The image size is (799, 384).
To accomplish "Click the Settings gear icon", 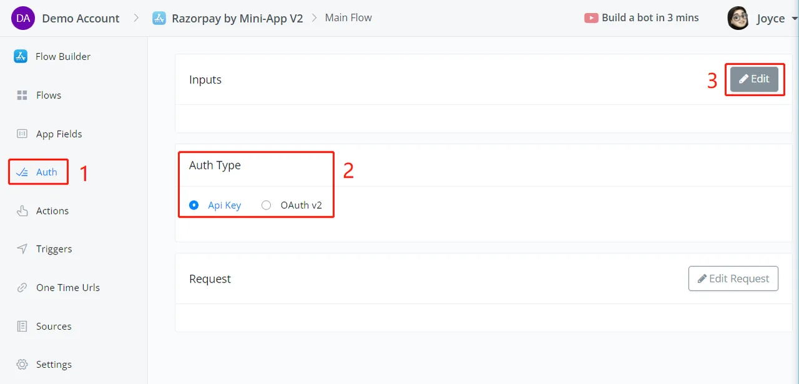I will coord(22,365).
